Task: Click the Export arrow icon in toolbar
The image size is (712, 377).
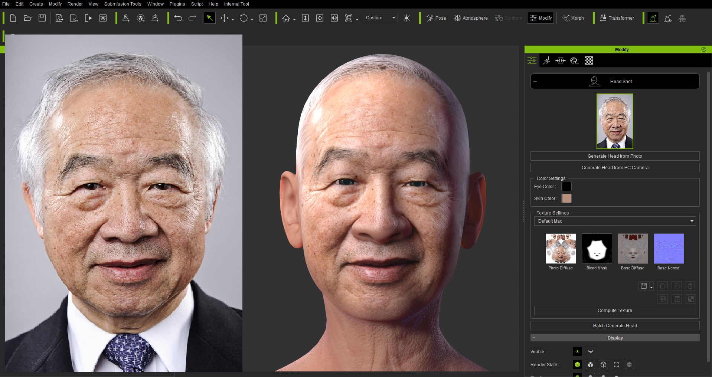Action: [x=88, y=18]
